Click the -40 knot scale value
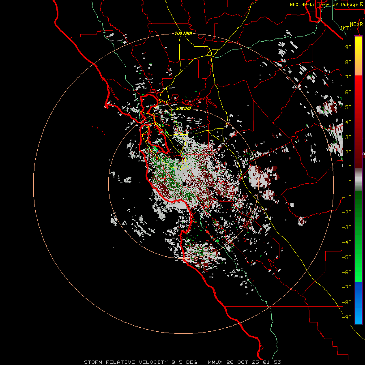The image size is (365, 365). click(x=347, y=243)
